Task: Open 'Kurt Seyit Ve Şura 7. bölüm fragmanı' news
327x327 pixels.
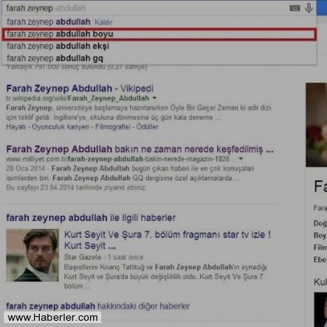Action: 167,240
